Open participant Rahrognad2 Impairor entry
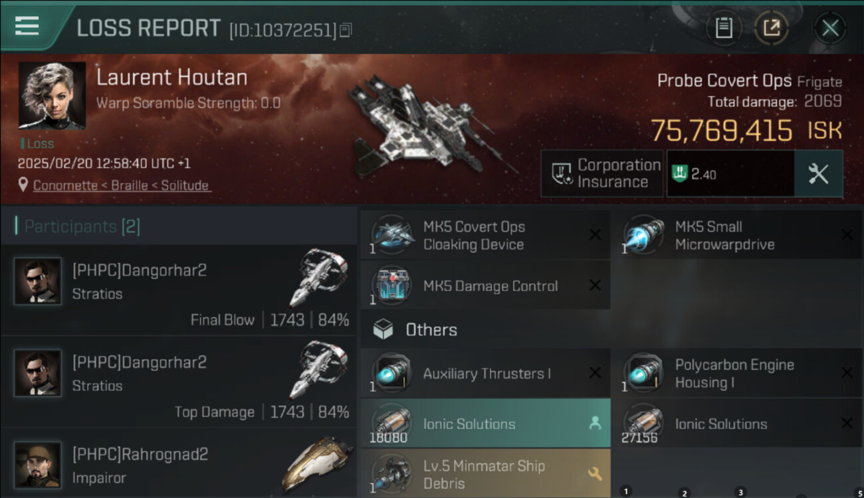Viewport: 864px width, 498px height. tap(179, 463)
